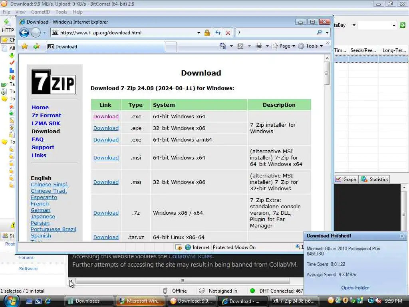This screenshot has height=307, width=409.
Task: Open the BitComet View menu
Action: pos(20,12)
